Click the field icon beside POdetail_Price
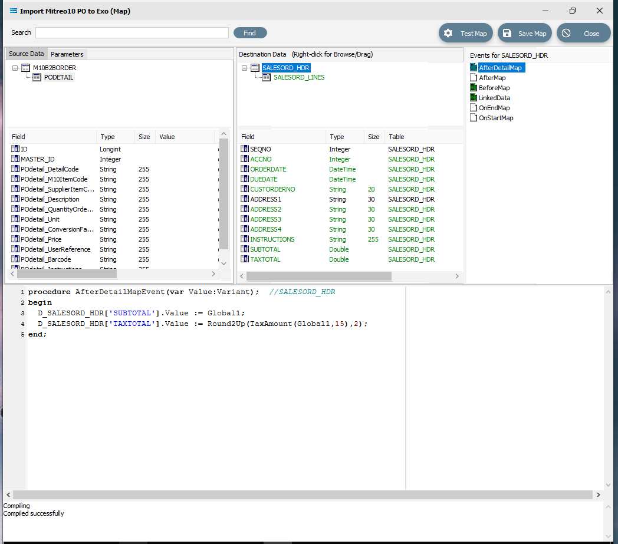618x544 pixels. click(x=15, y=239)
